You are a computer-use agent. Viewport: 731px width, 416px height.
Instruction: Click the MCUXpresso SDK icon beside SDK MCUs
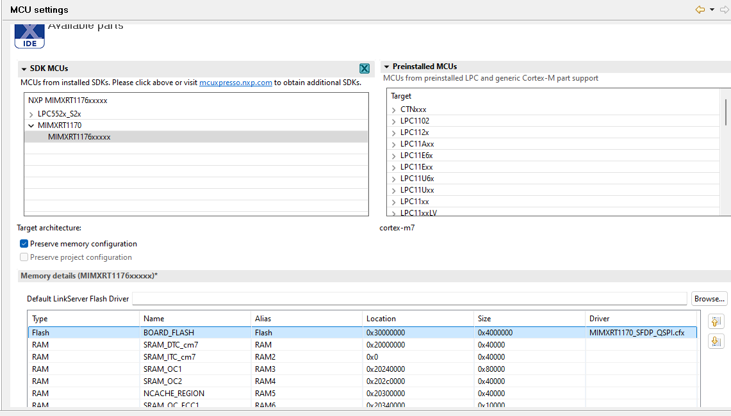(x=364, y=68)
